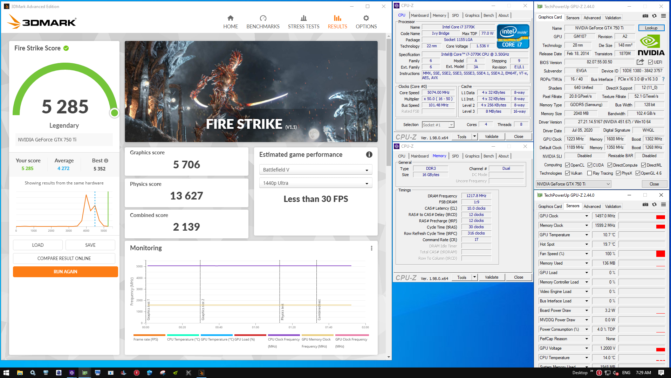The image size is (671, 378).
Task: Switch to SPD tab in the Memory-tab CPU-Z window
Action: coord(455,156)
